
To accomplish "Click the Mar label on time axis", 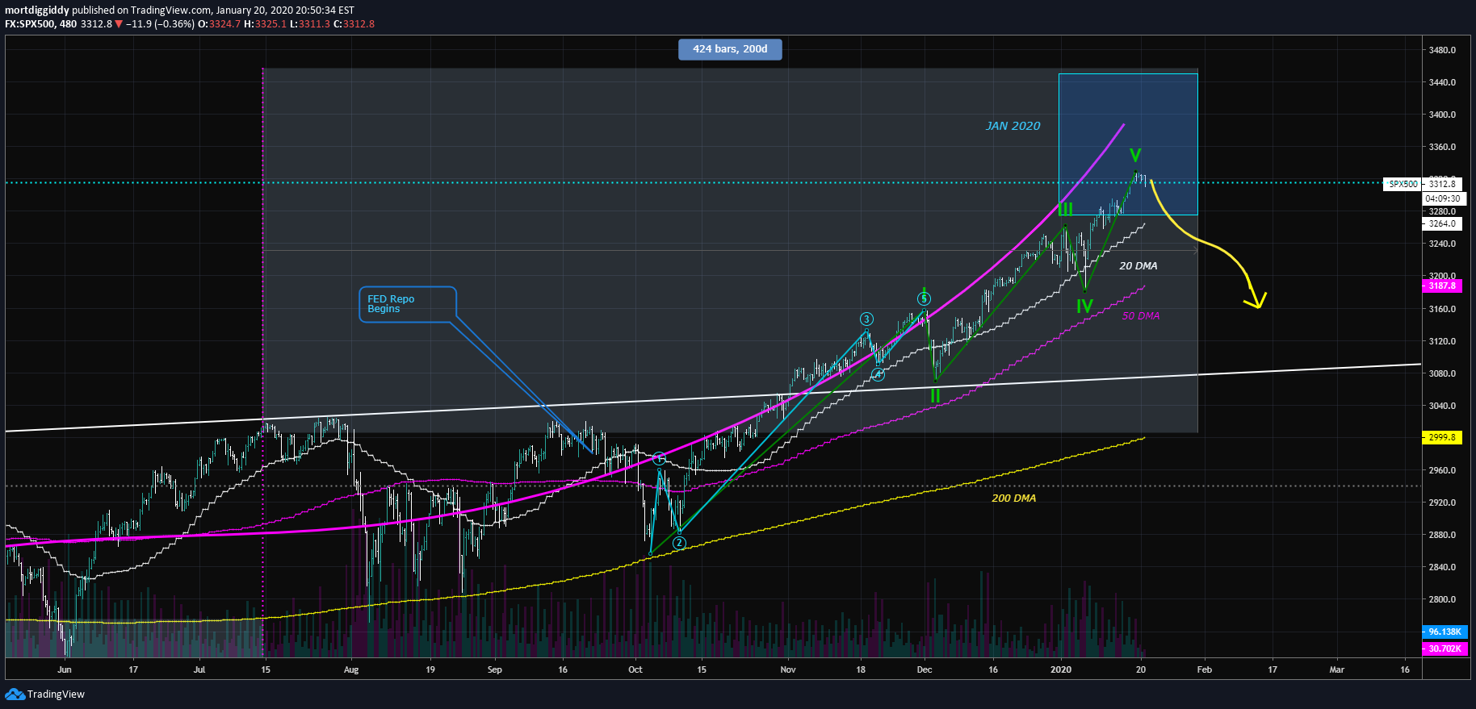I will click(x=1337, y=669).
